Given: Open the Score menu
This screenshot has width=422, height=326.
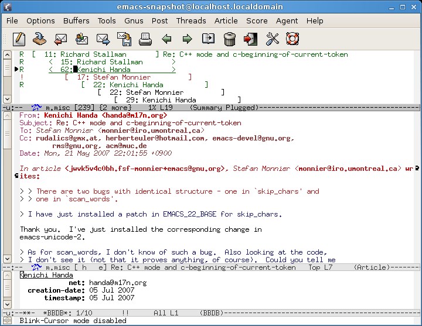Looking at the screenshot, I should [x=257, y=20].
